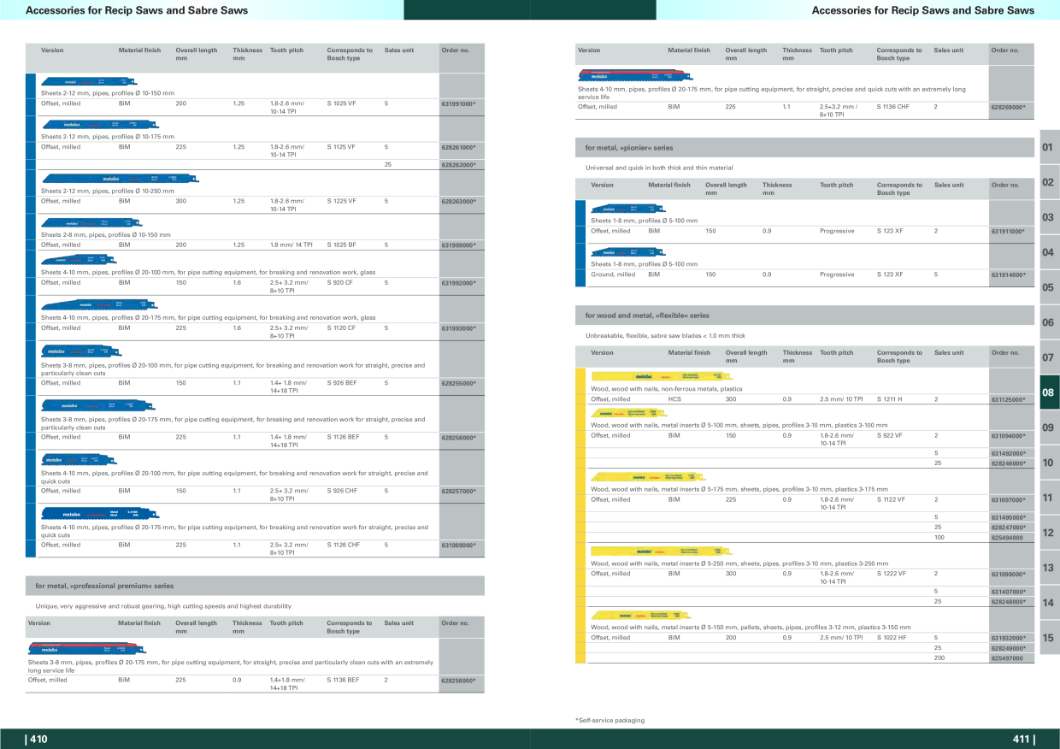Select order number 628261000*
The width and height of the screenshot is (1060, 749).
pyautogui.click(x=458, y=147)
